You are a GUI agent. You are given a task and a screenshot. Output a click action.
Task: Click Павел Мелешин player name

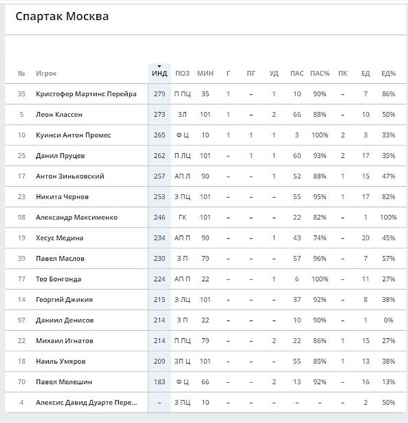pyautogui.click(x=64, y=382)
